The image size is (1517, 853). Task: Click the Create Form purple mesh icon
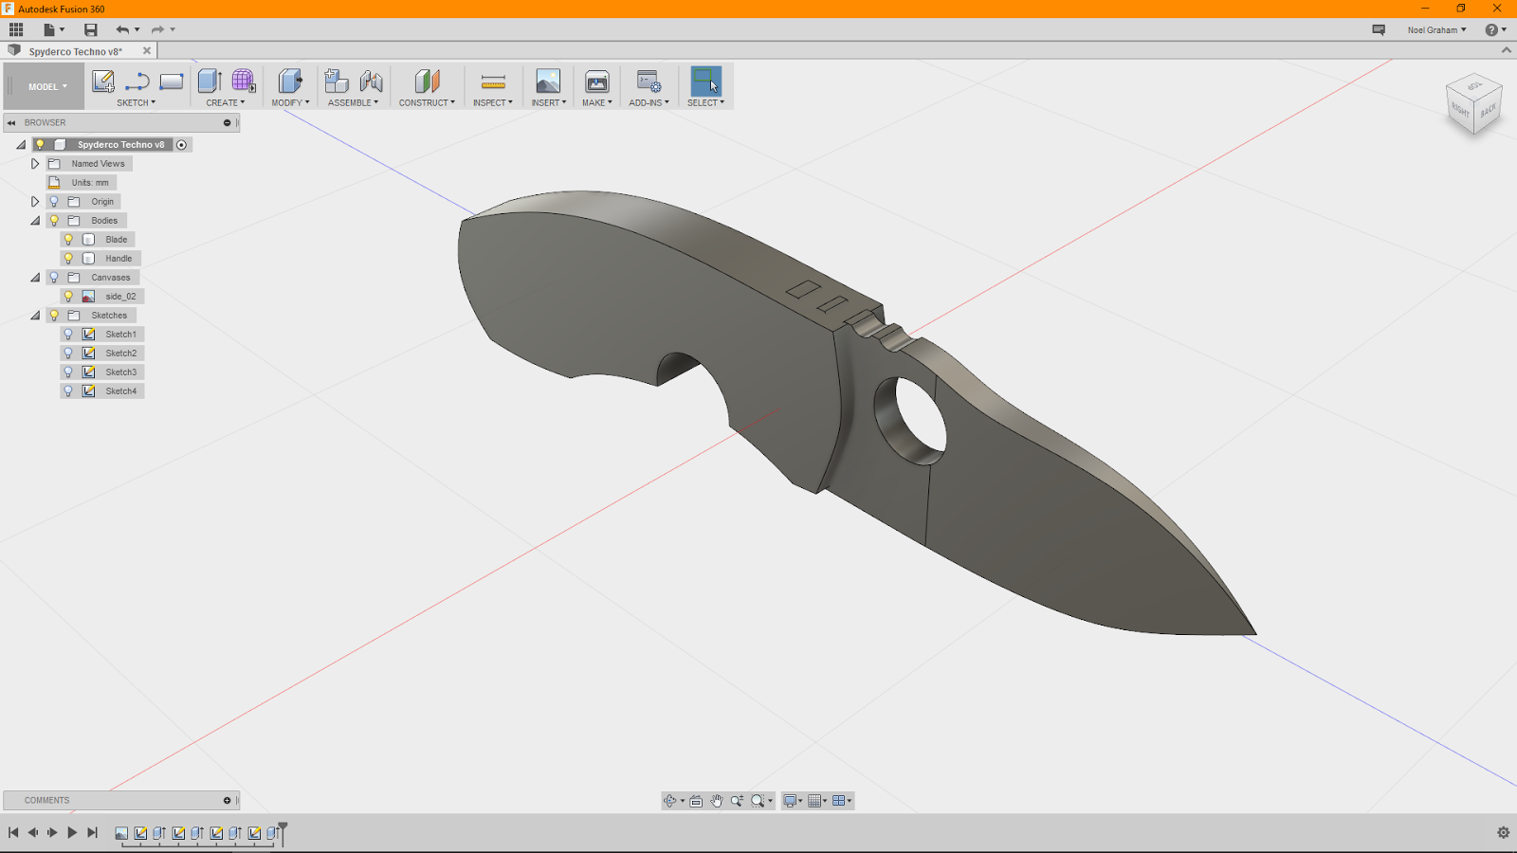point(244,81)
